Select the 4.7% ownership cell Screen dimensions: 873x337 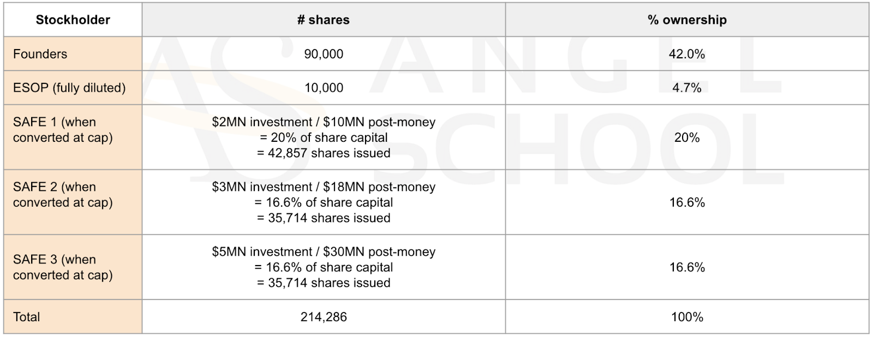coord(687,88)
